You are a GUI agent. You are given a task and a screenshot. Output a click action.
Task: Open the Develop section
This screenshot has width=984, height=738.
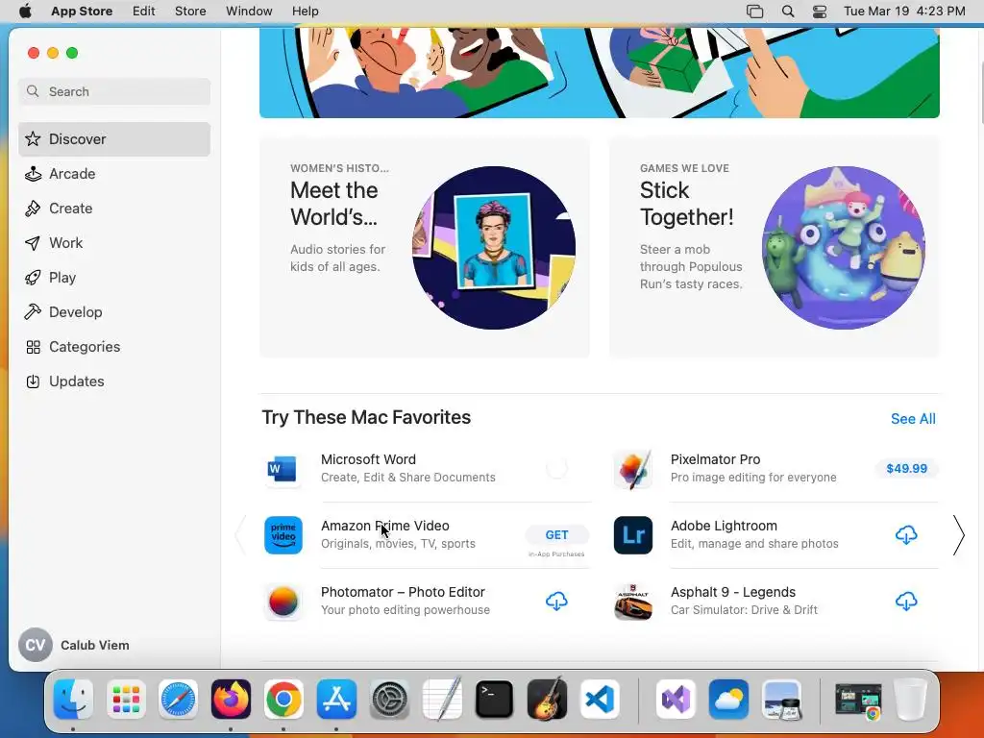coord(114,312)
